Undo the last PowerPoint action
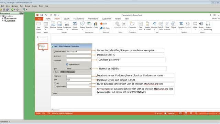The width and height of the screenshot is (220, 124). [x=46, y=15]
